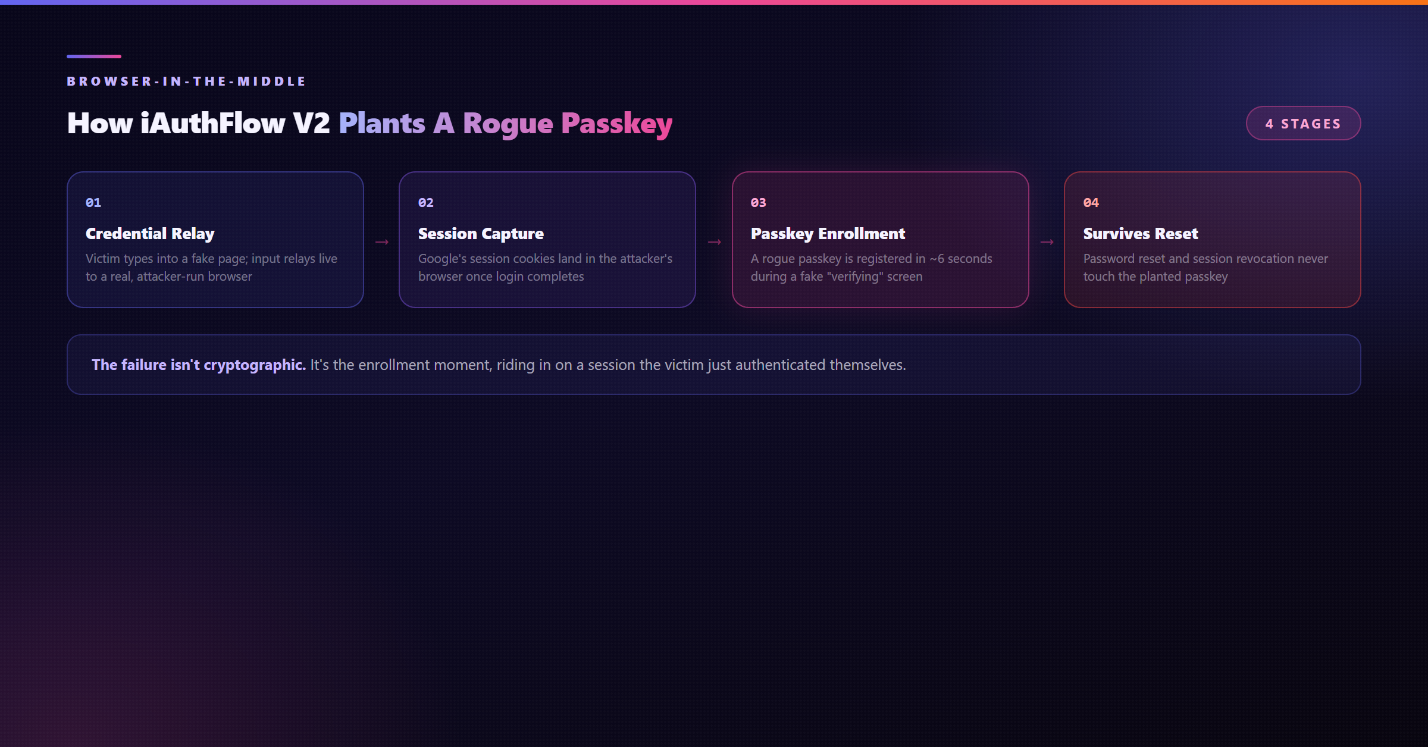Viewport: 1428px width, 747px height.
Task: Click 'Victim types into a fake page' description
Action: 211,268
